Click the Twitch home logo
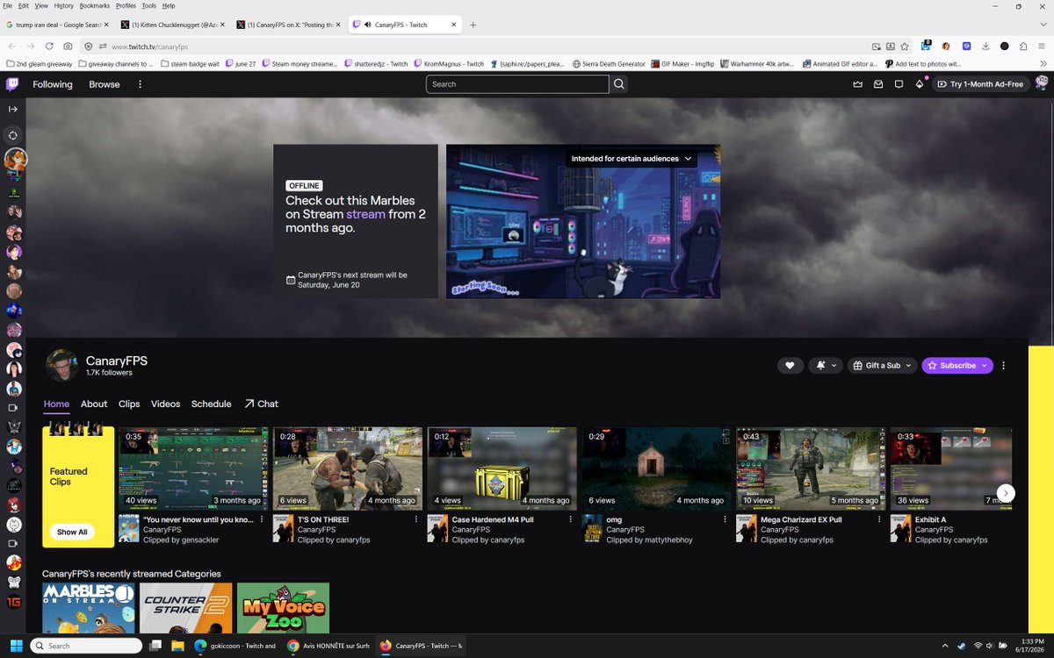Viewport: 1054px width, 658px height. point(12,84)
